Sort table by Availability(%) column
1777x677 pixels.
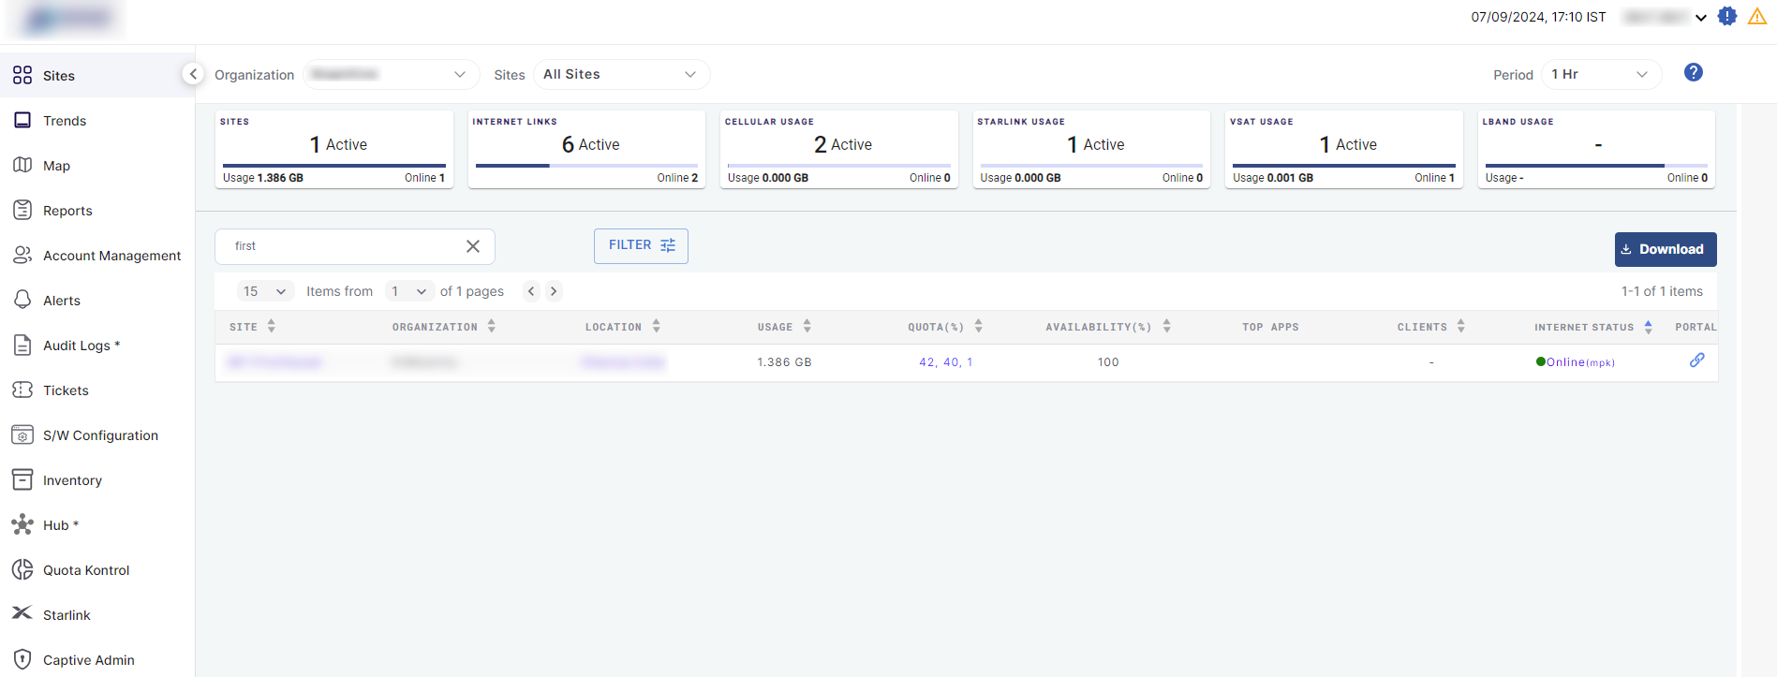pos(1166,327)
